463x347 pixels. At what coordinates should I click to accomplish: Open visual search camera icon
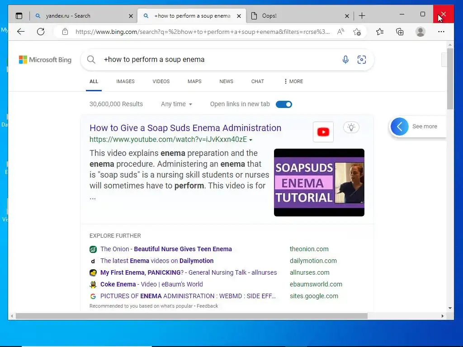tap(361, 60)
